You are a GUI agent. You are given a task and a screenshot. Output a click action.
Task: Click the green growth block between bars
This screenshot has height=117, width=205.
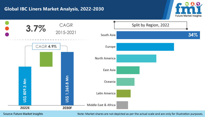click(x=46, y=59)
